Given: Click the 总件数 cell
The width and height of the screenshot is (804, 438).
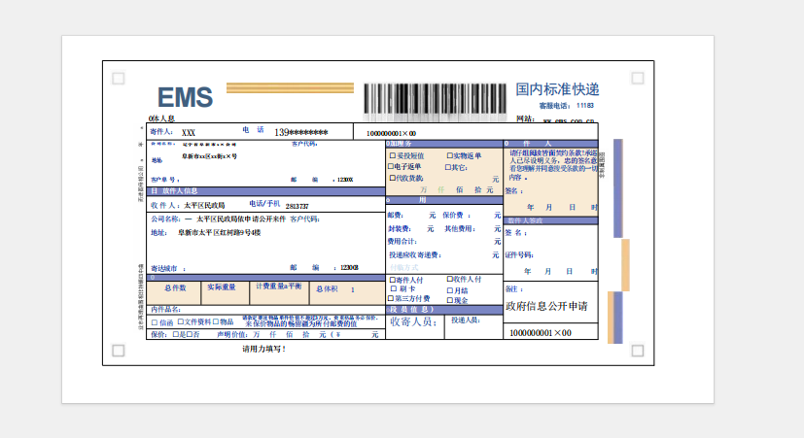Looking at the screenshot, I should coord(174,292).
